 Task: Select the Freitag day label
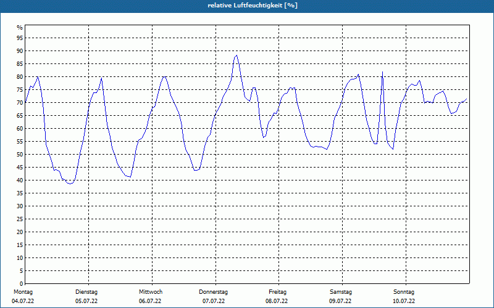[x=277, y=292]
